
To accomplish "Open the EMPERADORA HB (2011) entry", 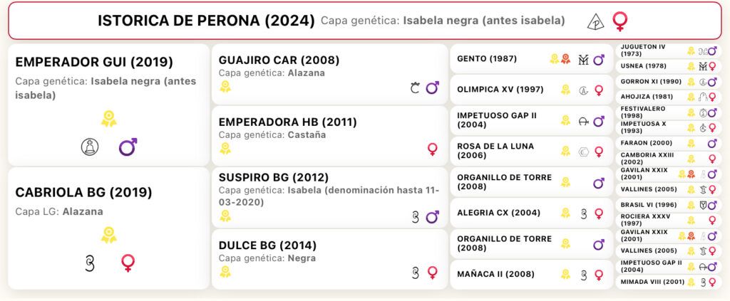I will point(329,136).
